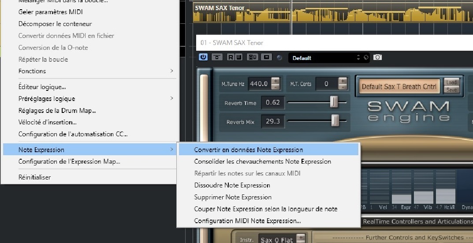
Task: Click the SWAM SAX Tenor MIDI part
Action: [x=333, y=13]
